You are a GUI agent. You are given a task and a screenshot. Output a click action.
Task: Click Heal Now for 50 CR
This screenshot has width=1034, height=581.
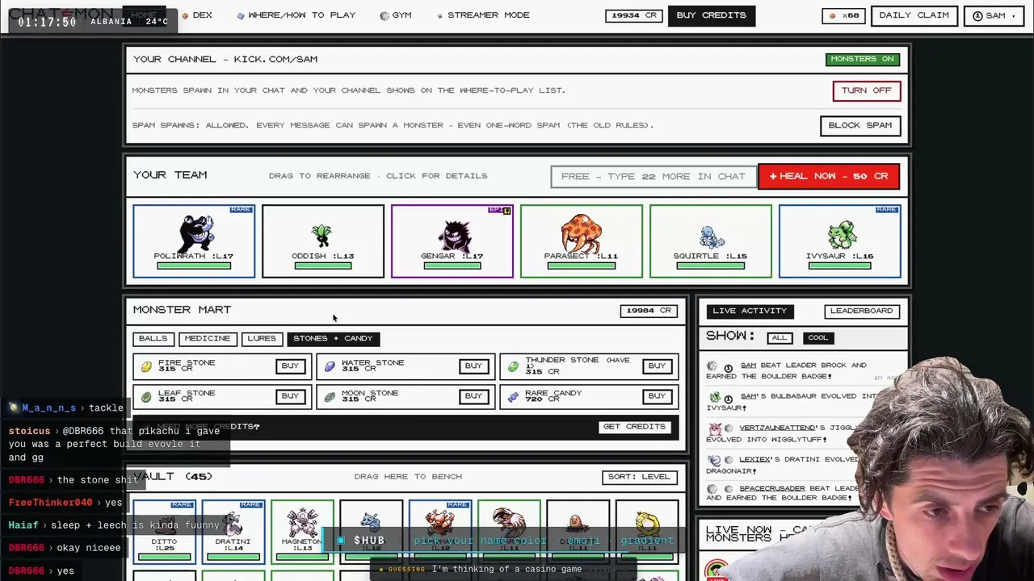828,176
